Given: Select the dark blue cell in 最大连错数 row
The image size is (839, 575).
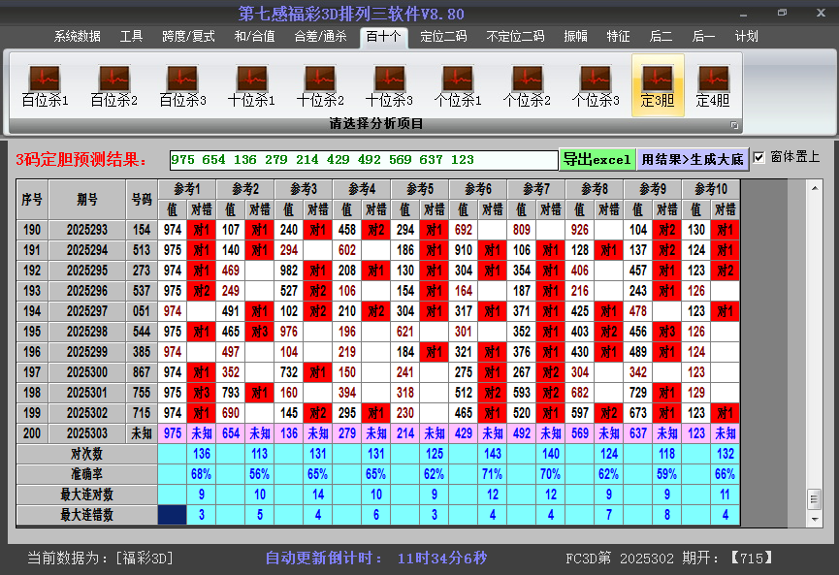Looking at the screenshot, I should [173, 515].
